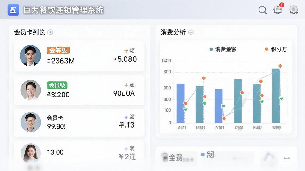Select the avatar of the ¥3:200 member

(31, 90)
